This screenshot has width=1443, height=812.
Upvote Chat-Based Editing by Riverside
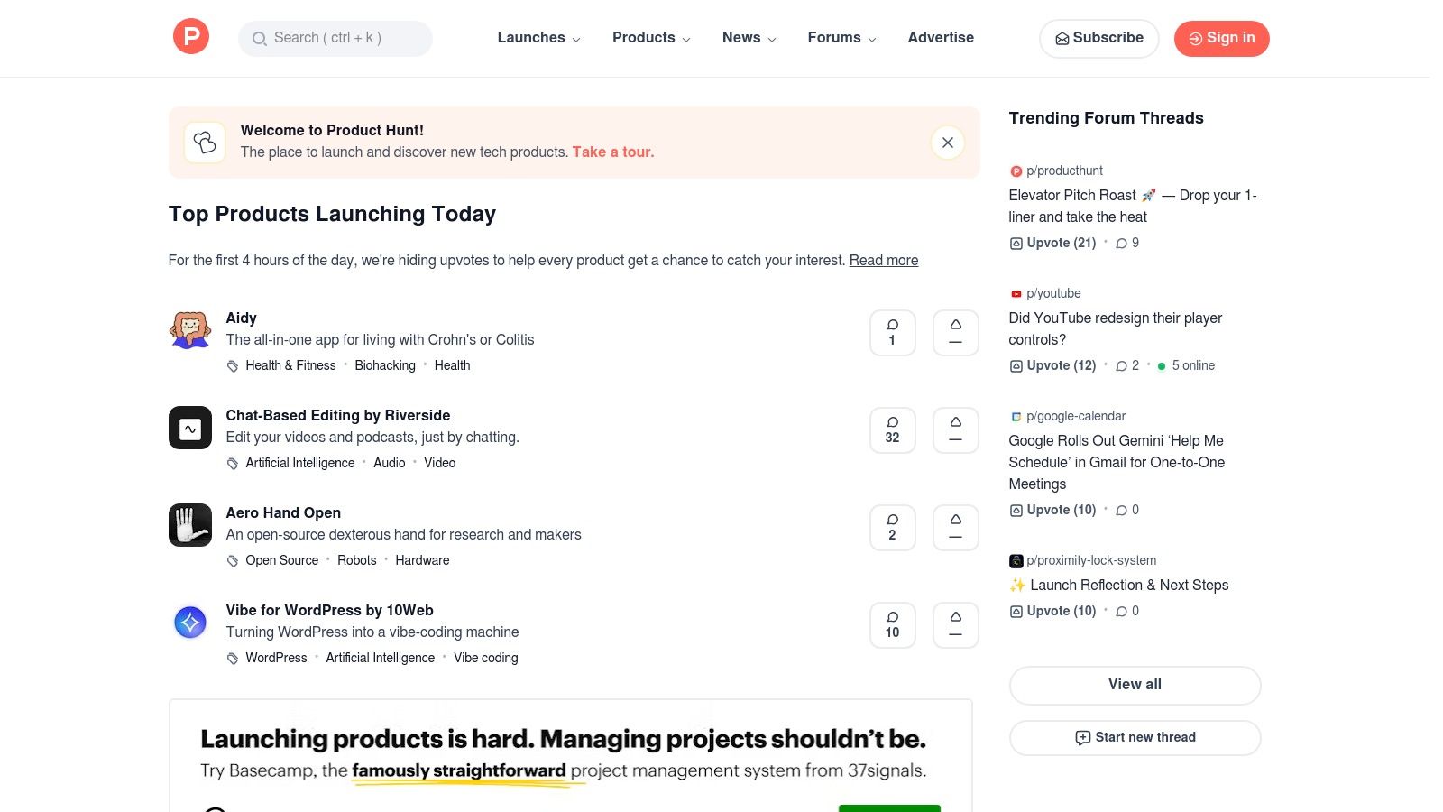point(955,430)
